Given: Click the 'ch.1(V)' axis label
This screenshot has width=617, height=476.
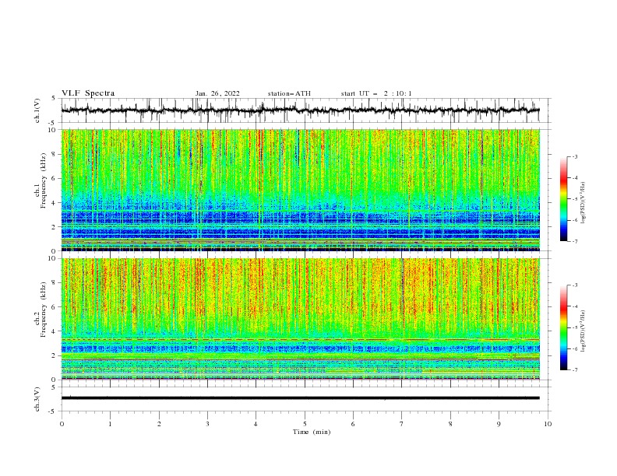Looking at the screenshot, I should (37, 110).
